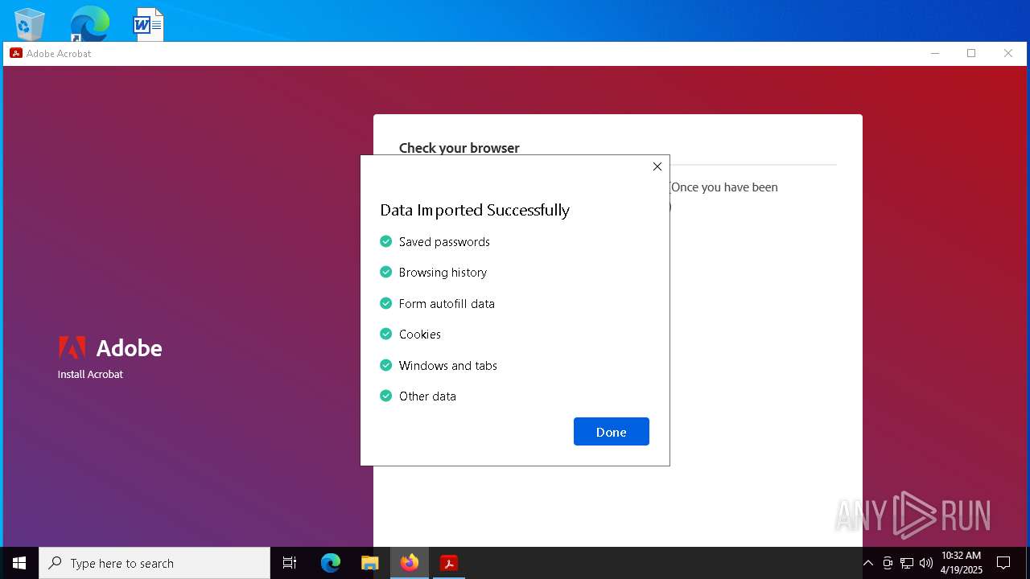Click the Check your browser heading
Screen dimensions: 1030x579
click(x=459, y=148)
